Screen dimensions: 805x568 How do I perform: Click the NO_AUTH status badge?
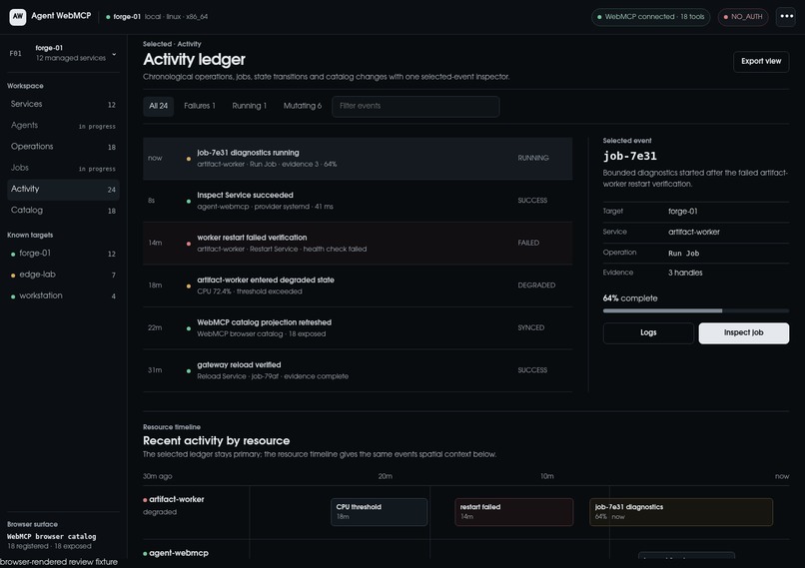coord(743,16)
